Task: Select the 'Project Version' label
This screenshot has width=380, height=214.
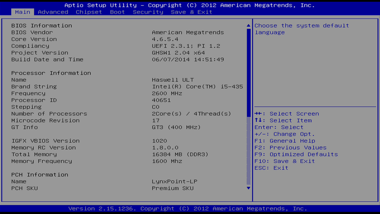Action: 40,53
